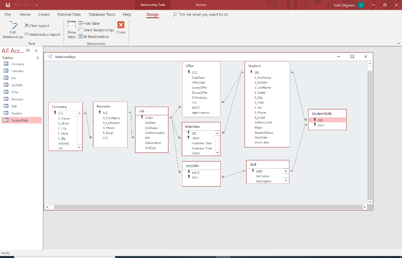
Task: Open the File tab
Action: click(8, 15)
